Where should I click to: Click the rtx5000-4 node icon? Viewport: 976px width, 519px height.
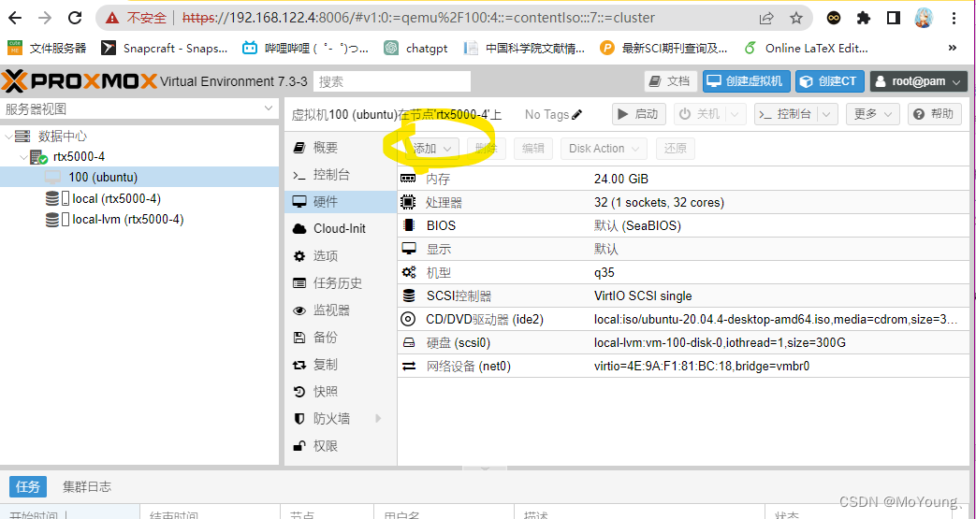(38, 157)
